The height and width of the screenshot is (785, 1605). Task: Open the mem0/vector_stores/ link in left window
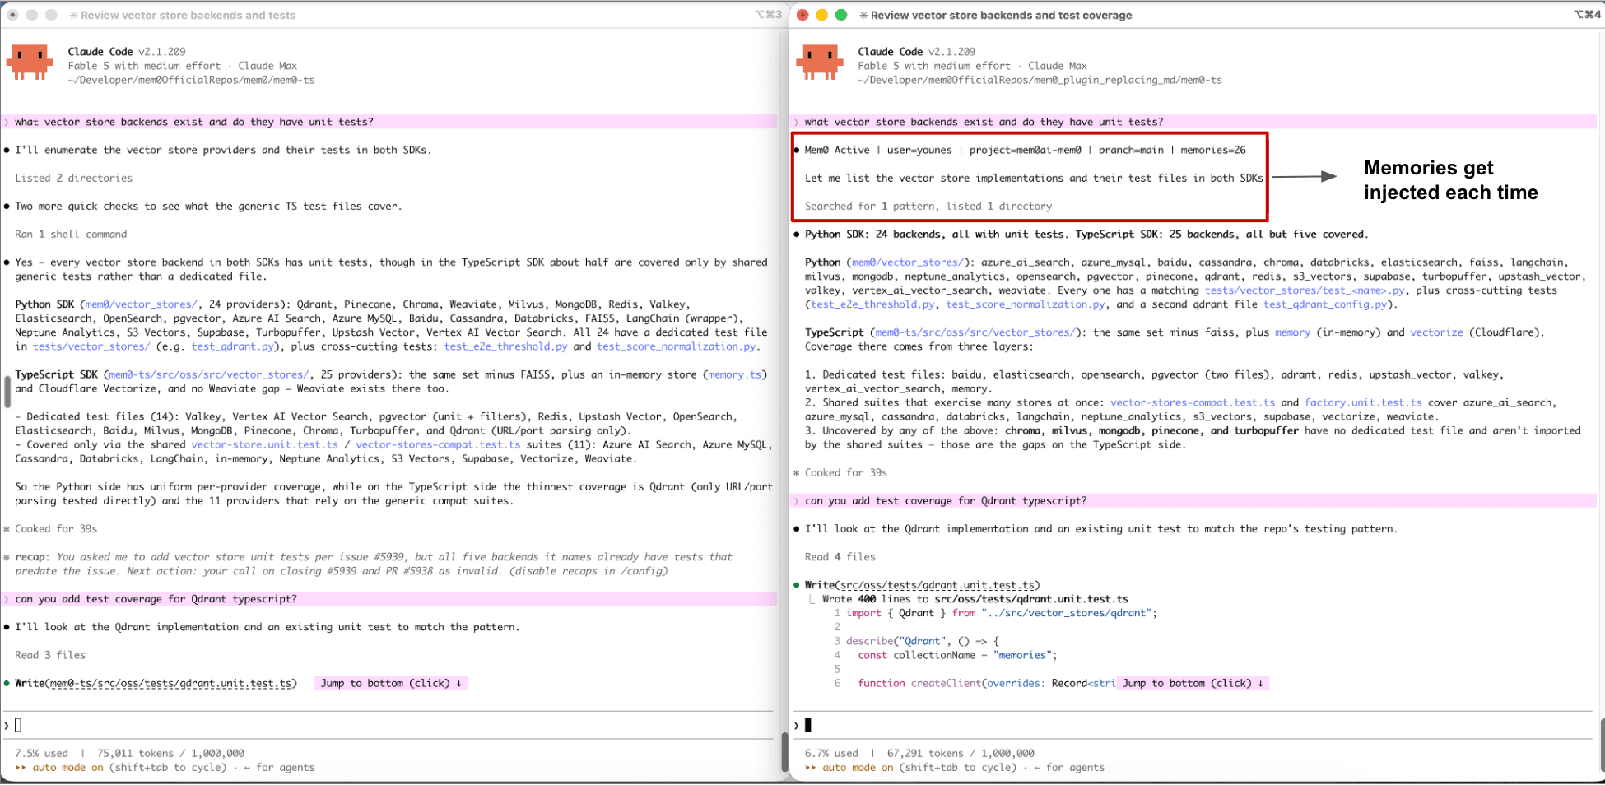pyautogui.click(x=141, y=304)
